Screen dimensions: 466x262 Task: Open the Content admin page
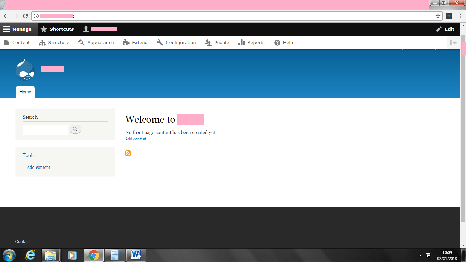[x=17, y=43]
